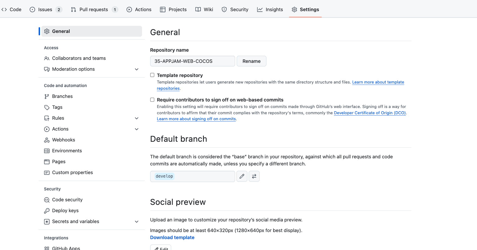The image size is (477, 250).
Task: Click the Collaborators and teams people icon
Action: (47, 58)
